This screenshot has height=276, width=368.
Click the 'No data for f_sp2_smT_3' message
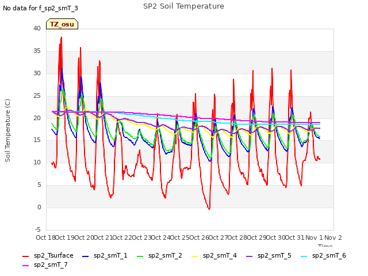pyautogui.click(x=40, y=8)
